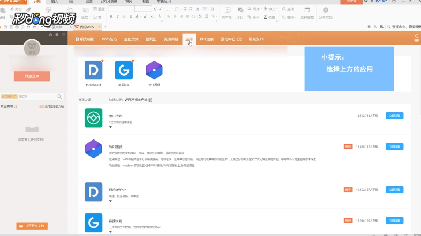Screen dimensions: 421x236
Task: Open the font color A swatch
Action: pyautogui.click(x=137, y=17)
